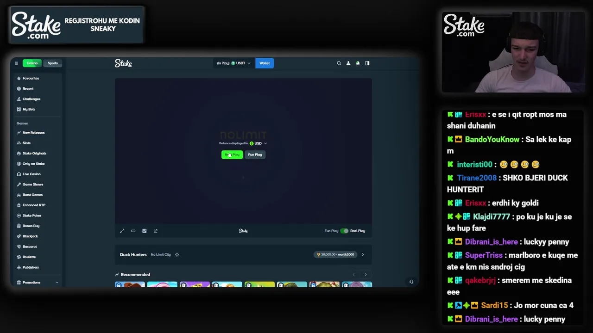Show next Recommended games
This screenshot has width=593, height=333.
366,275
